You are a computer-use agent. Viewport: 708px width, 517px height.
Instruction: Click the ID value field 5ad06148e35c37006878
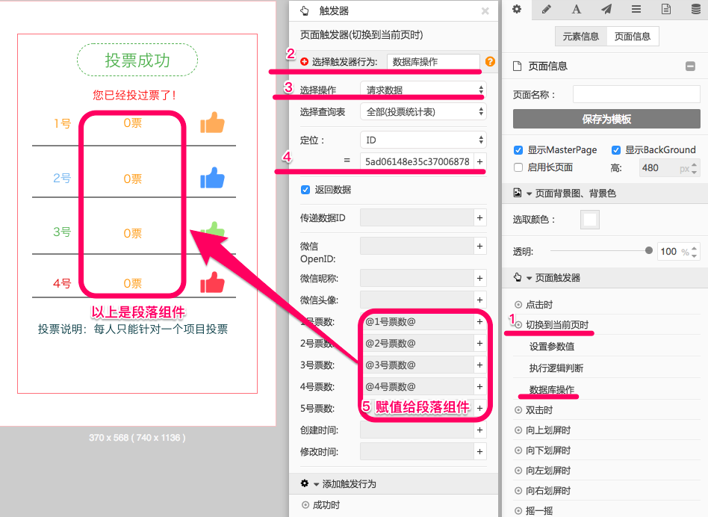click(417, 161)
